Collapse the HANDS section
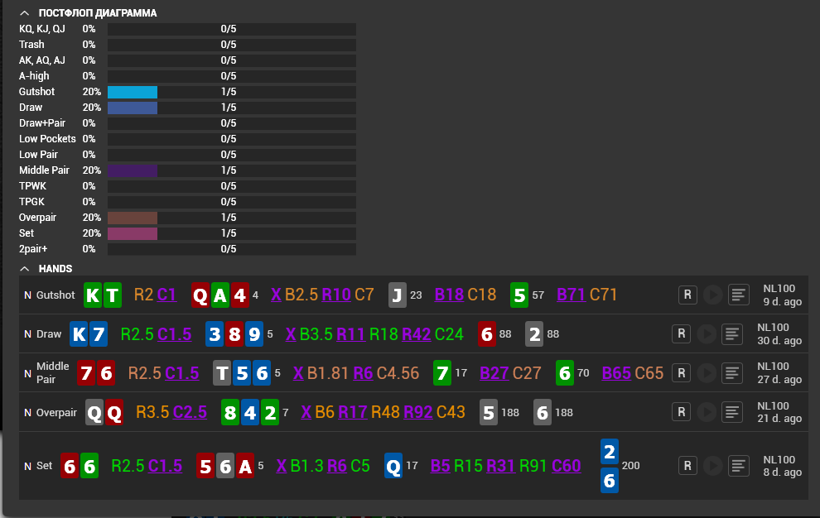Image resolution: width=820 pixels, height=518 pixels. coord(25,268)
